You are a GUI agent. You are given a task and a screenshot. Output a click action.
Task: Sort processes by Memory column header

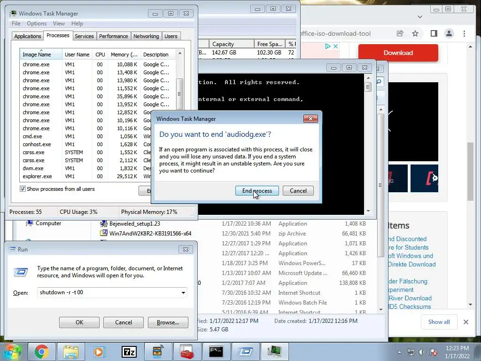(x=124, y=55)
